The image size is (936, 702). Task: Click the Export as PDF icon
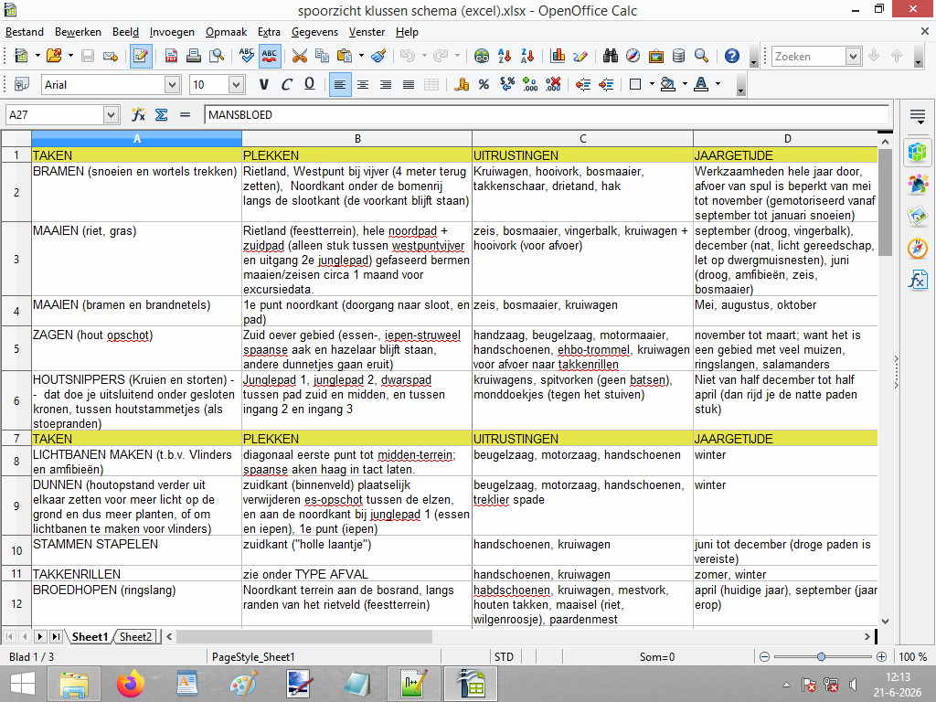171,56
